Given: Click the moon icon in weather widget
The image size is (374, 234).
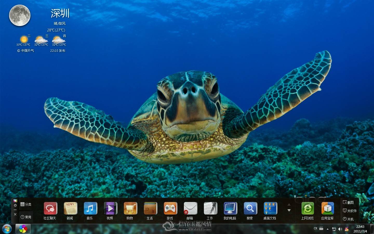Looking at the screenshot, I should (20, 15).
